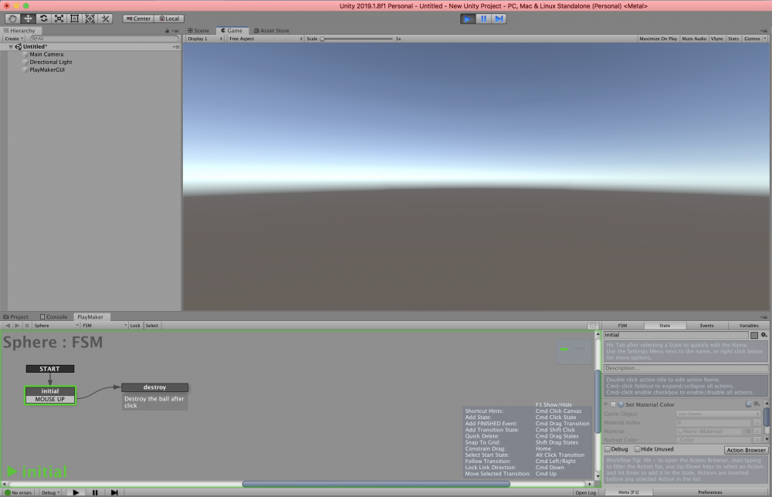Screen dimensions: 772x497
Task: Toggle Maximize On Play
Action: [658, 39]
